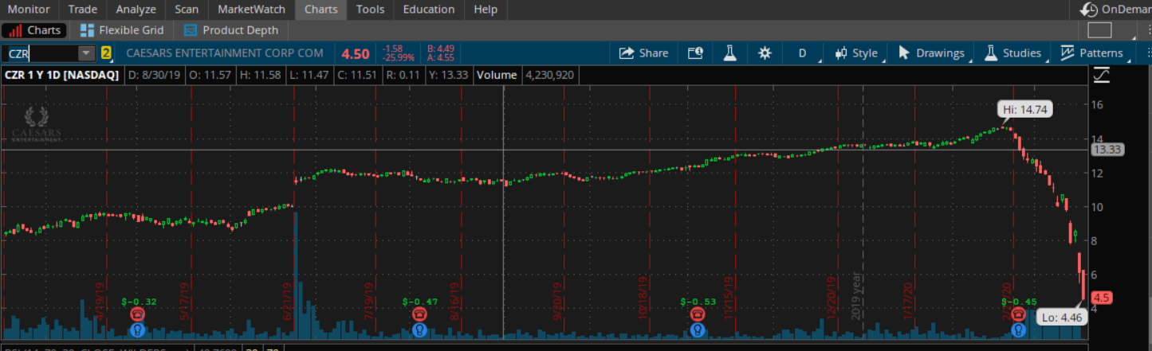Screen dimensions: 1152x351
Task: Open the flask Edit Studies icon
Action: [729, 53]
